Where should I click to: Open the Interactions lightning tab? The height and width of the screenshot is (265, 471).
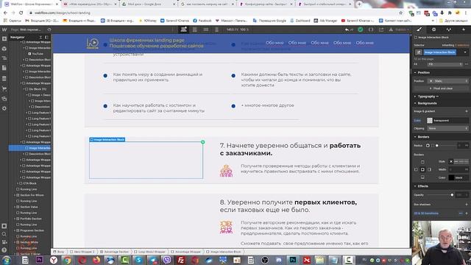click(464, 29)
